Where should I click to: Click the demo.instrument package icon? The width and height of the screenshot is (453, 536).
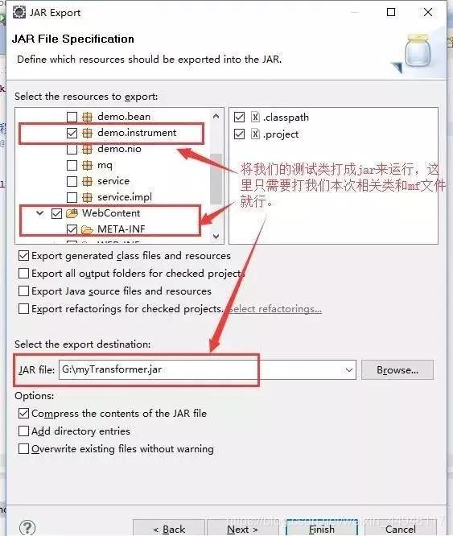click(88, 133)
